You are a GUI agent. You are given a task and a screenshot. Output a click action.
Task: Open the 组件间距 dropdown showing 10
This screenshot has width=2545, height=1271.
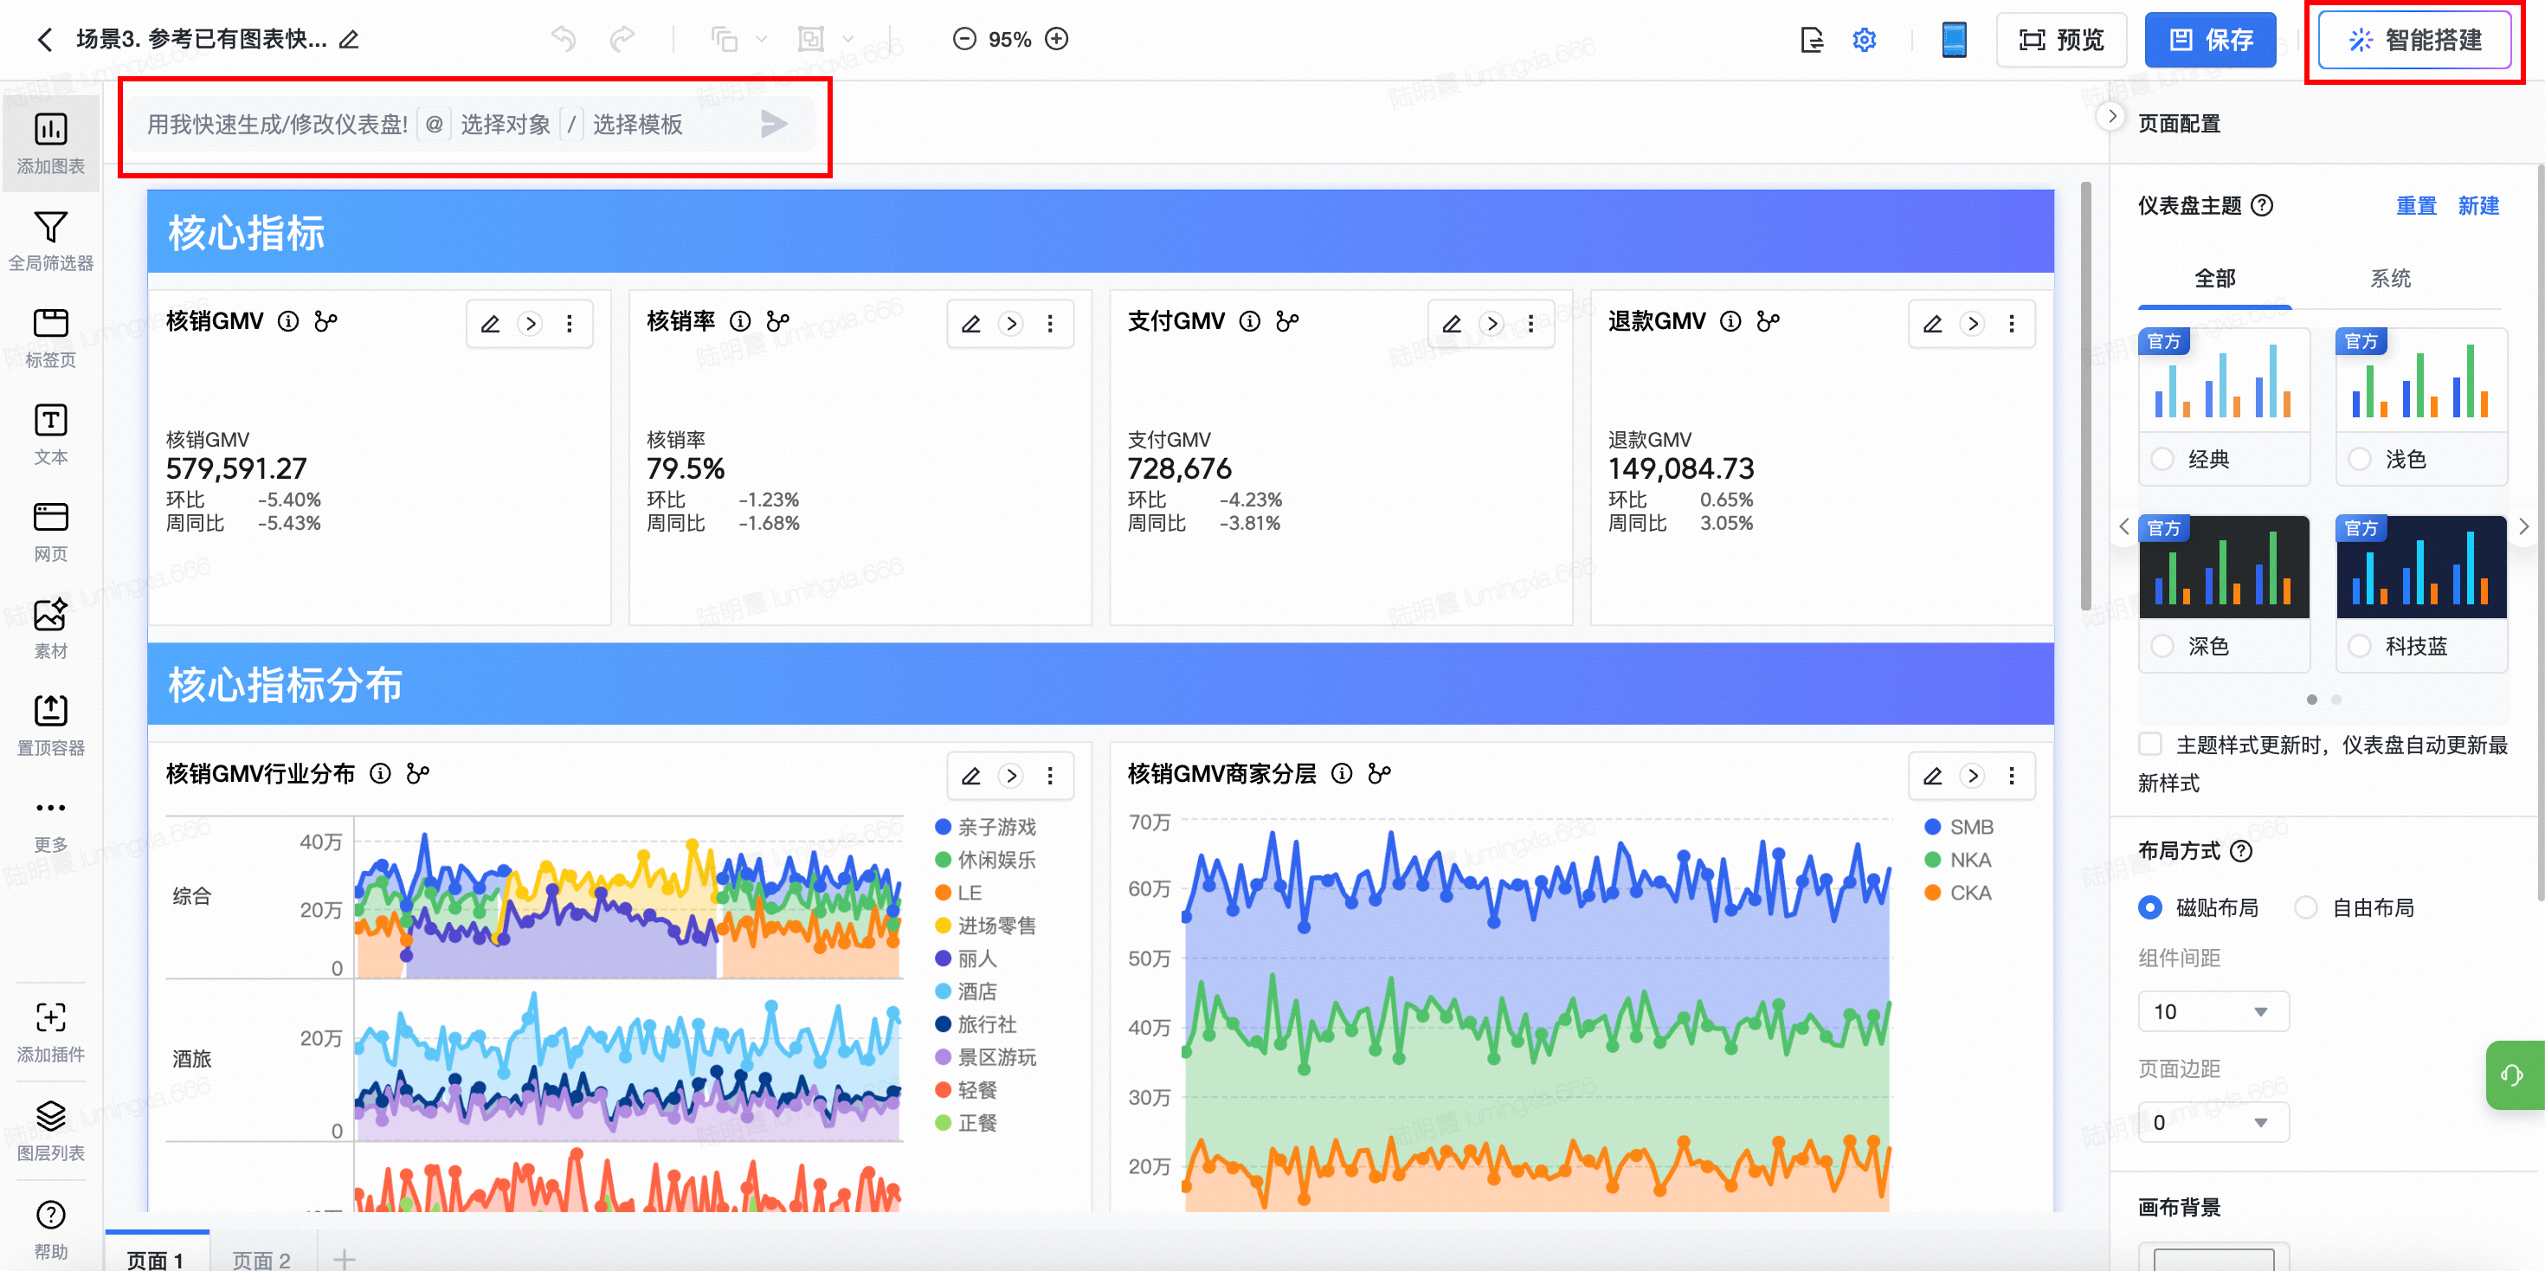pyautogui.click(x=2213, y=1012)
